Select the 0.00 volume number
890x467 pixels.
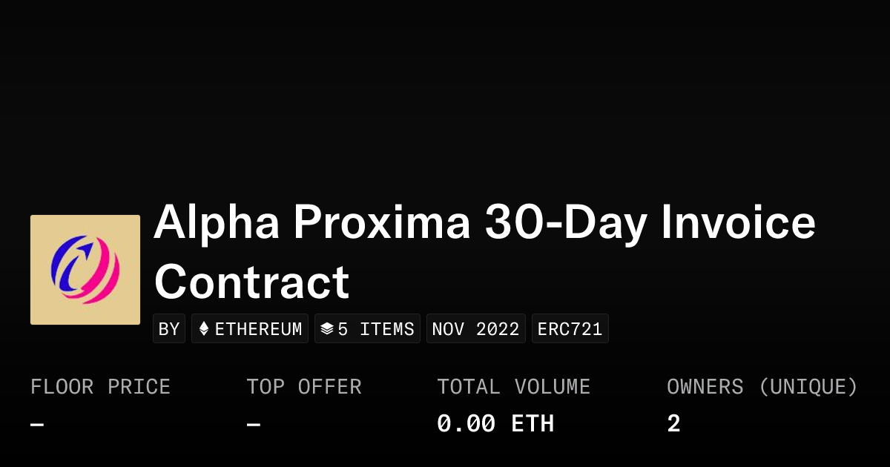(466, 424)
